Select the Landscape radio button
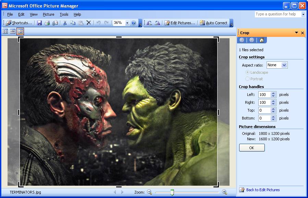The width and height of the screenshot is (308, 198). click(247, 72)
